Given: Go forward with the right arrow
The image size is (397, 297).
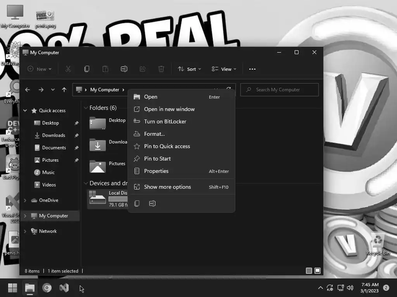Looking at the screenshot, I should (41, 90).
